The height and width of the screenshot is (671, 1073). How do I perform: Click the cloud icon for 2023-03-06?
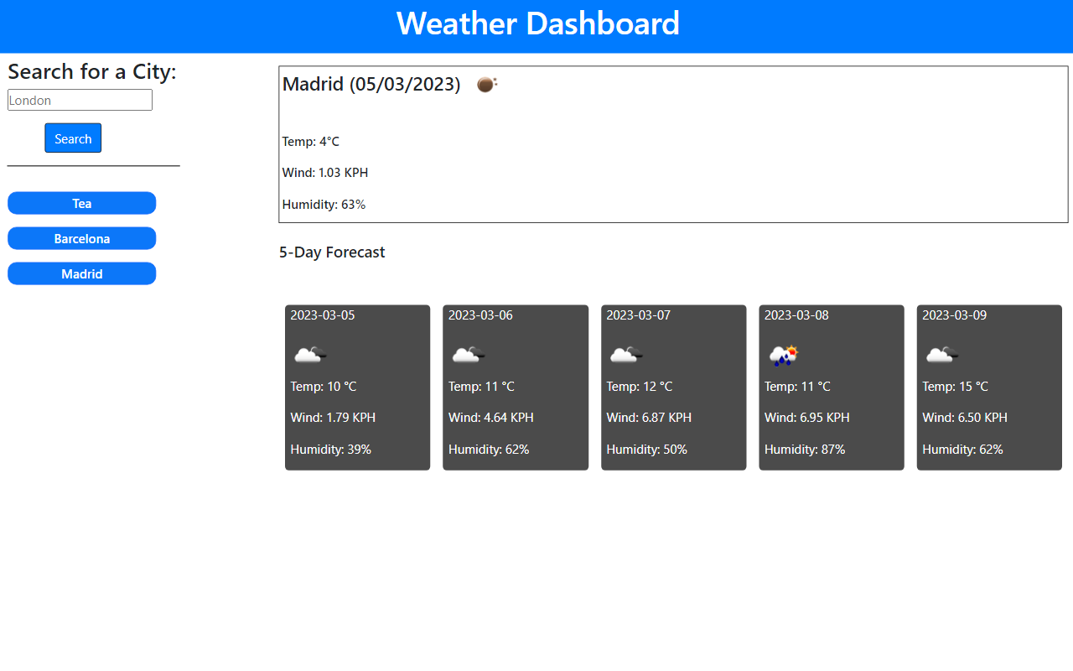467,355
